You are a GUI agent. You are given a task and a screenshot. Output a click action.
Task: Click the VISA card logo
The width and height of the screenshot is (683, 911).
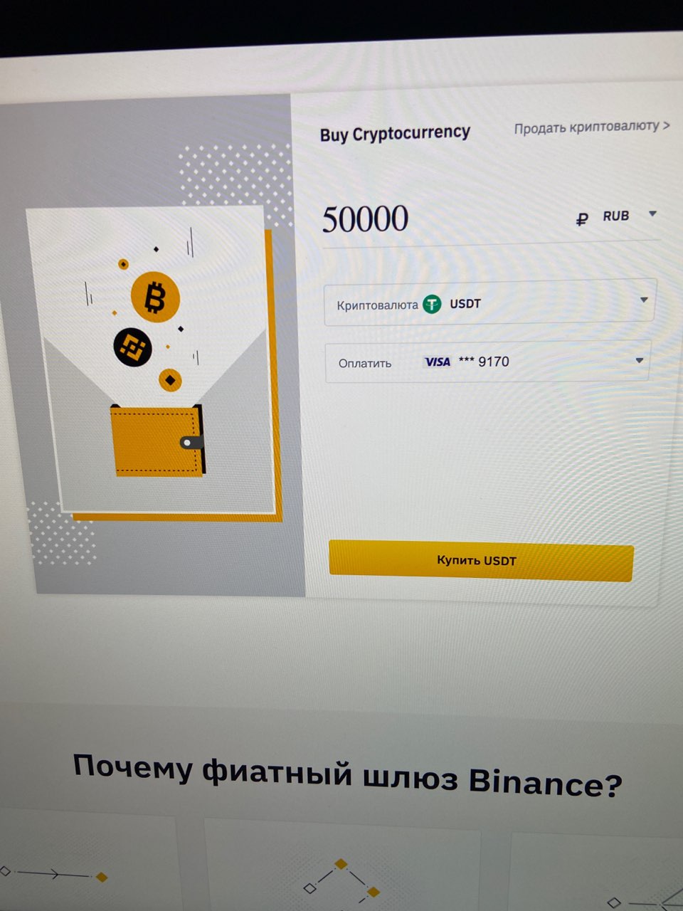pyautogui.click(x=438, y=362)
